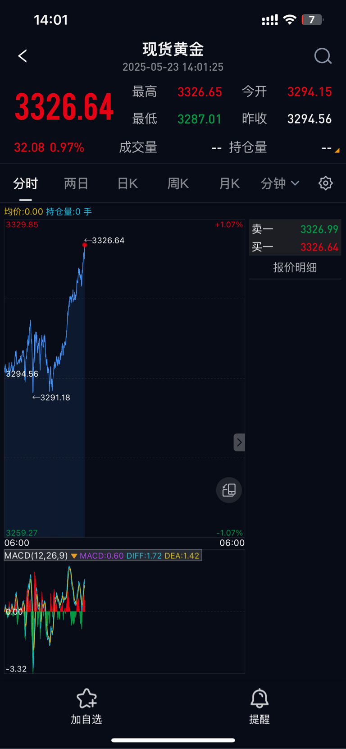
Task: Select the 月K chart tab
Action: coord(229,183)
